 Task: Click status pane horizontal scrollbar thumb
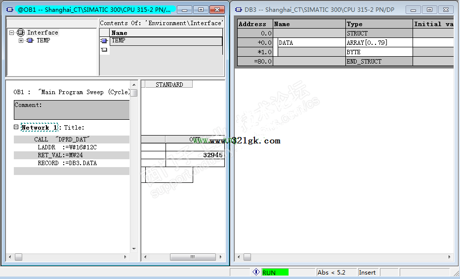193,257
